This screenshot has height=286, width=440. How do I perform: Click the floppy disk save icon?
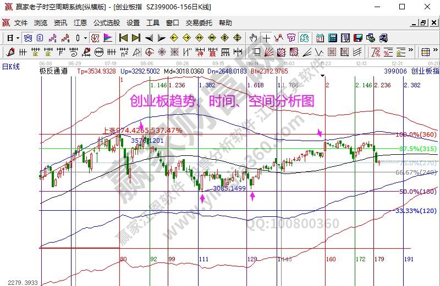[358, 38]
